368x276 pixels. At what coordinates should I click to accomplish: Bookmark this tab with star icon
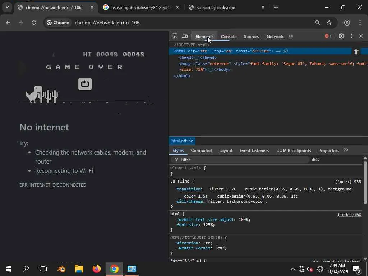tap(329, 23)
